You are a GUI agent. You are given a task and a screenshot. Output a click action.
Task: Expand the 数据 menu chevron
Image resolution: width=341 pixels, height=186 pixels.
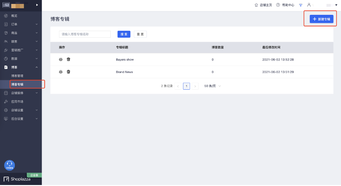pyautogui.click(x=37, y=59)
